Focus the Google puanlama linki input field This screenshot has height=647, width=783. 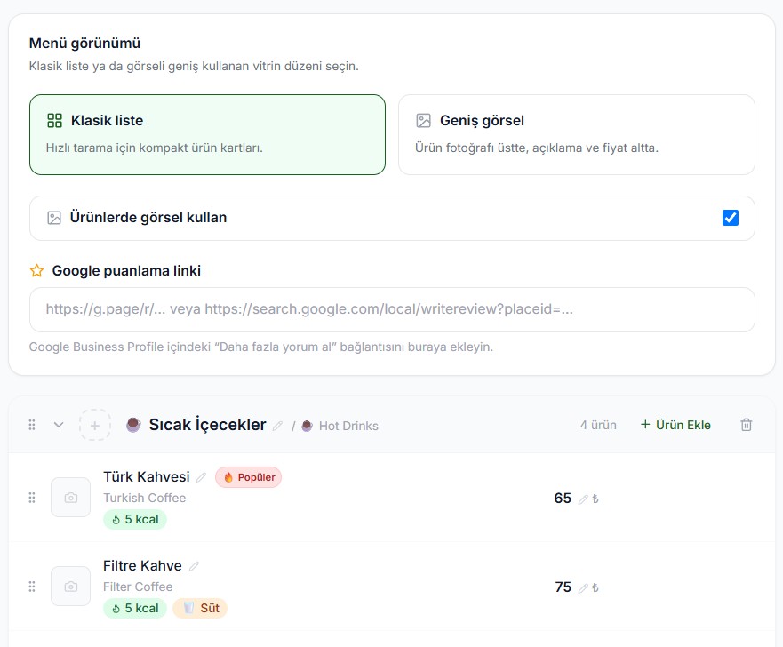pos(392,309)
